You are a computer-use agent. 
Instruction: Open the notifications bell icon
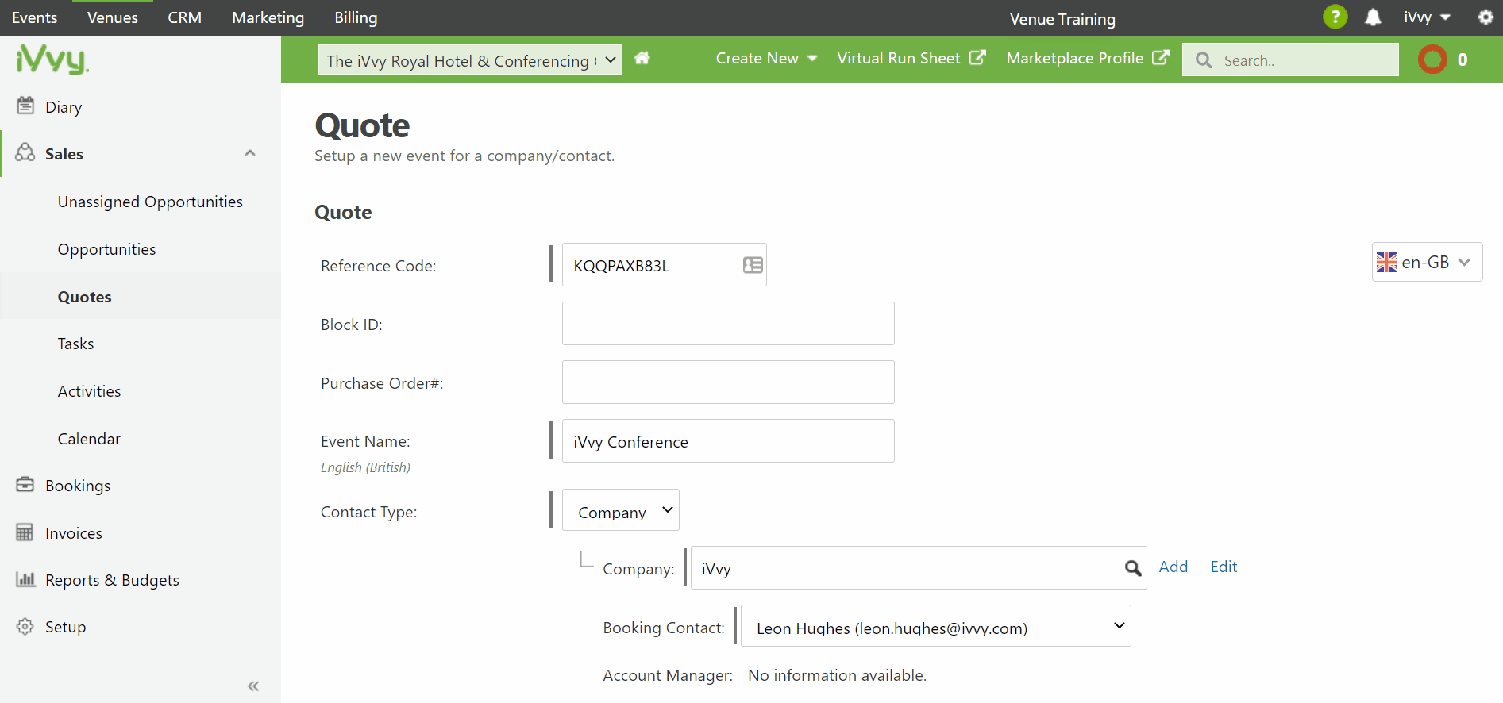click(x=1373, y=17)
